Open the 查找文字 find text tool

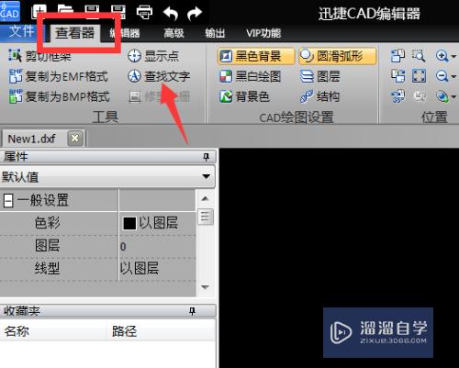[x=159, y=76]
